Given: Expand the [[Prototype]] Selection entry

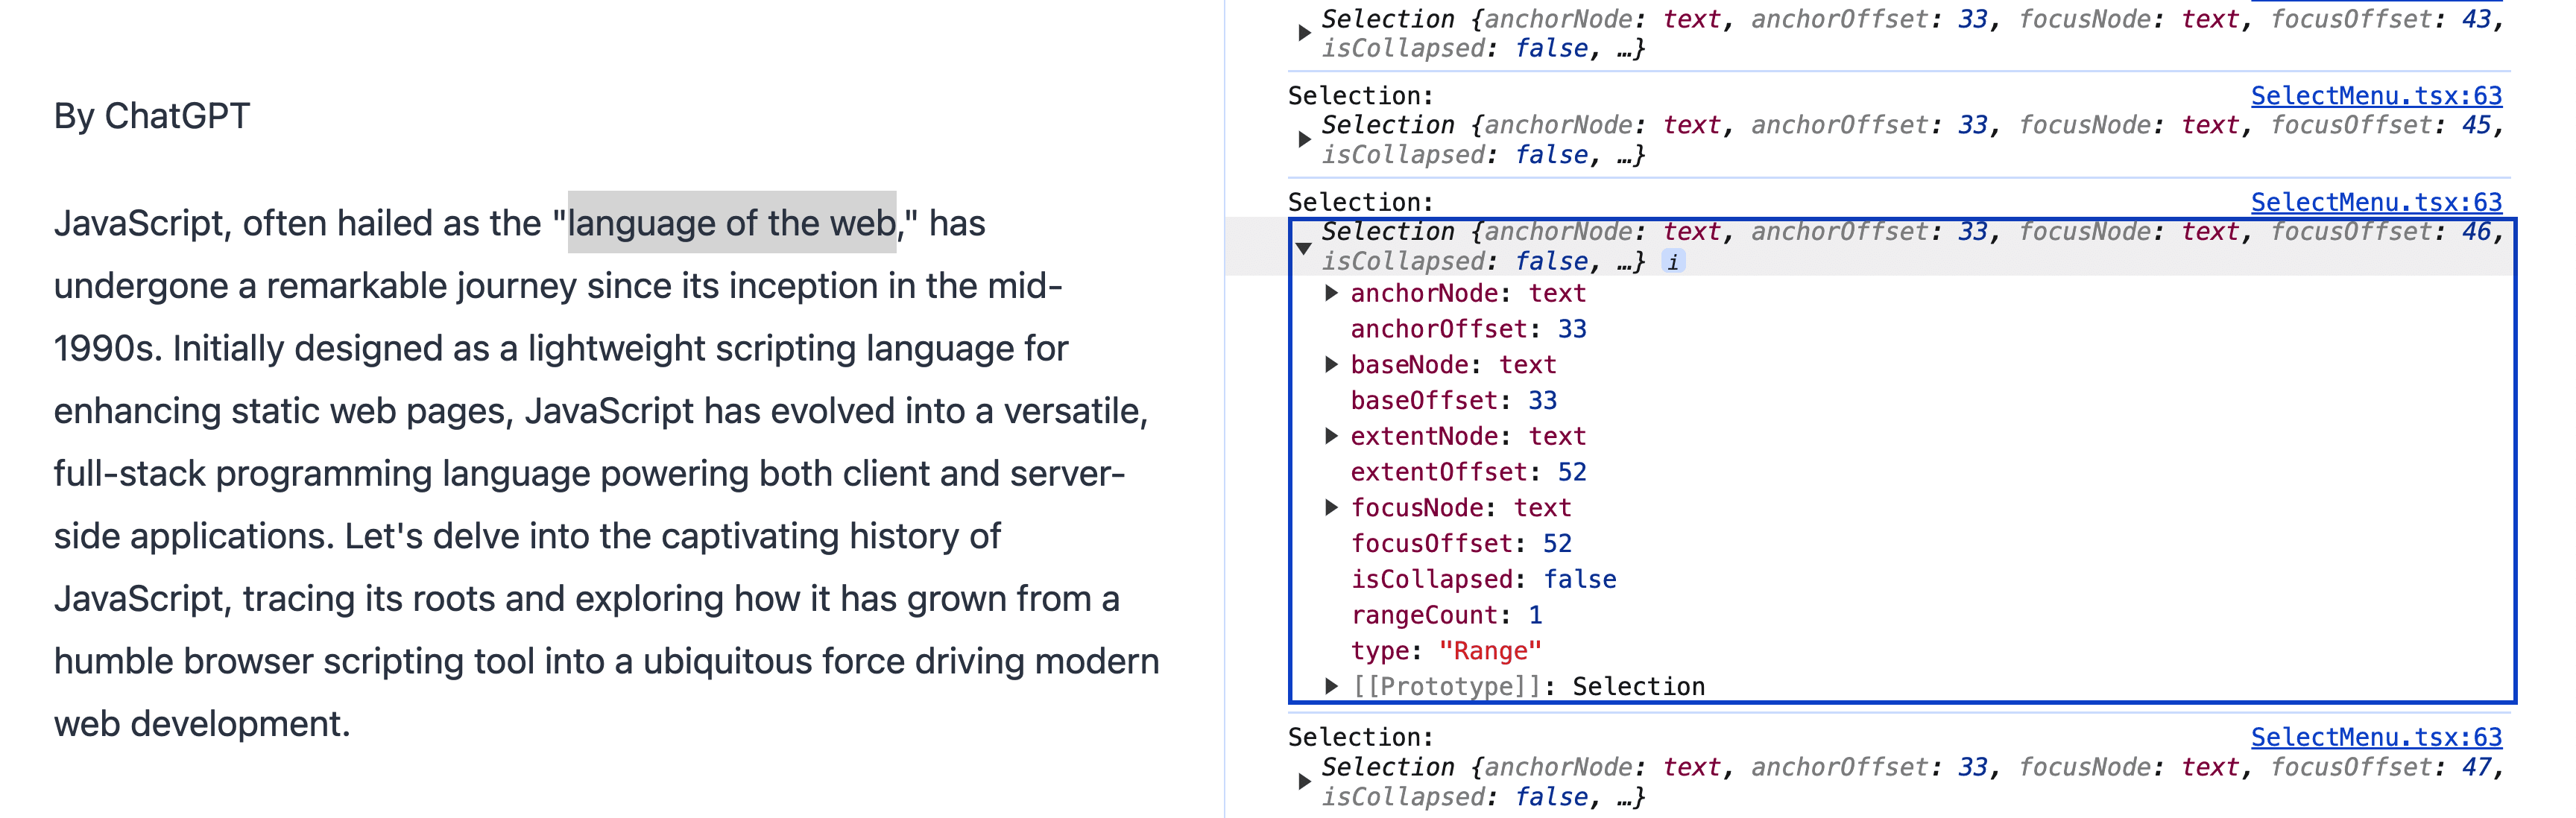Looking at the screenshot, I should coord(1331,685).
